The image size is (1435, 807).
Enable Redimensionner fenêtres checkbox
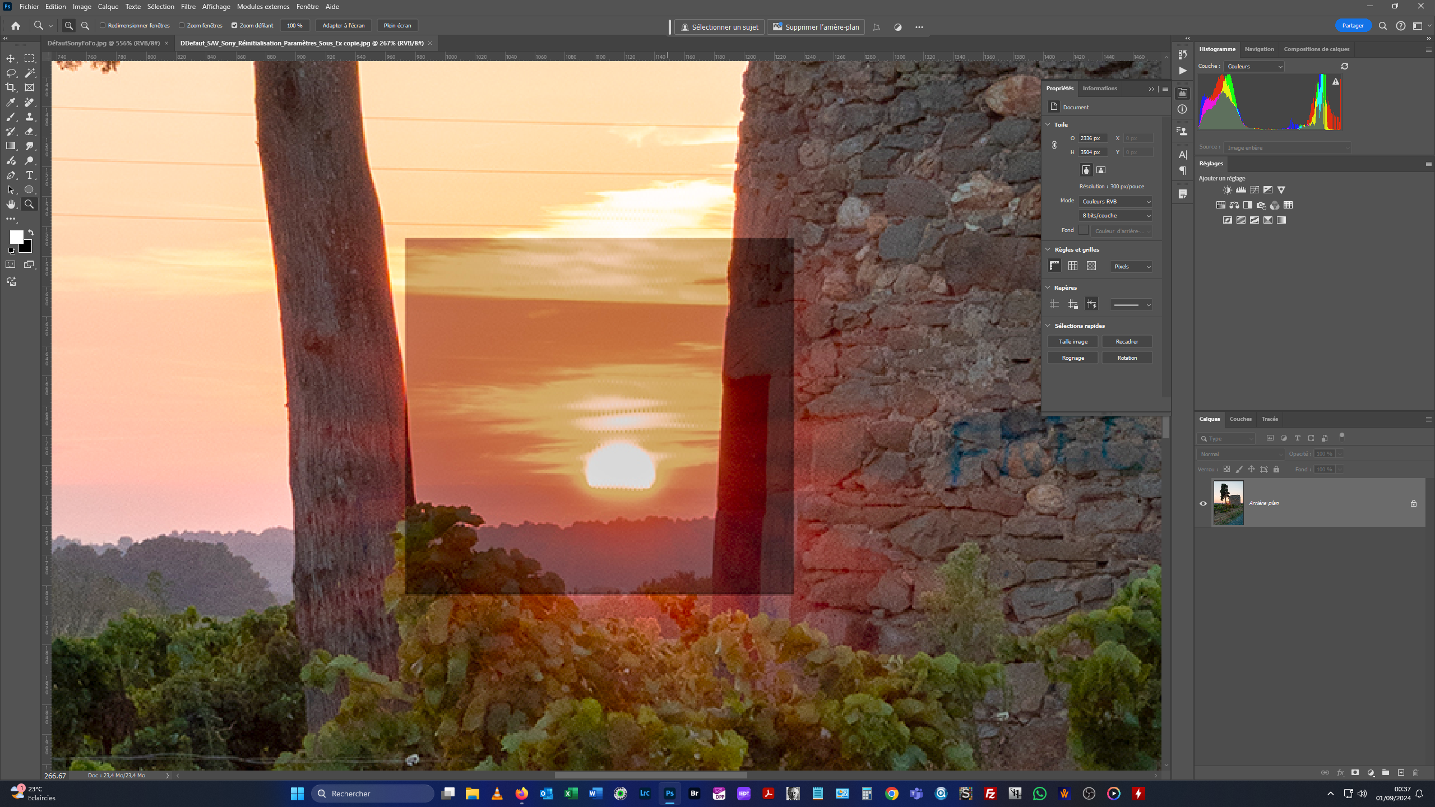pos(103,26)
